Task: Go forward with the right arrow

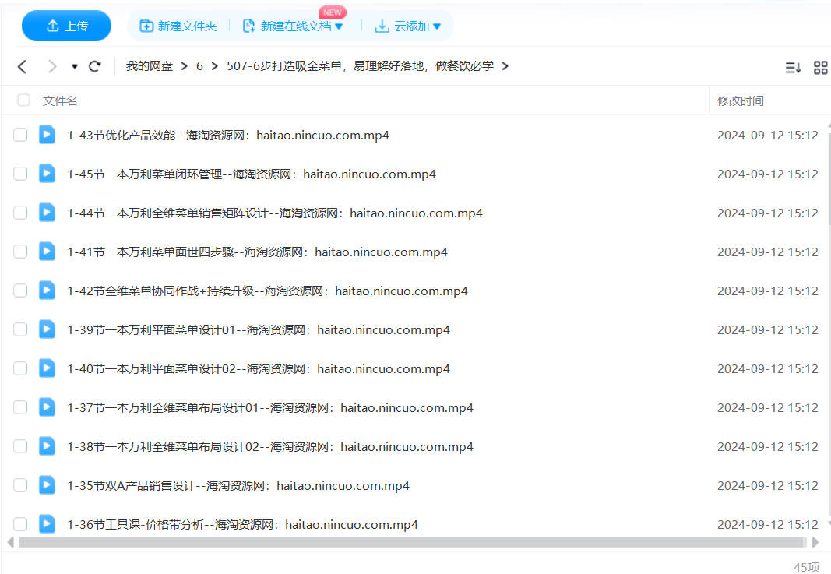Action: click(x=52, y=66)
